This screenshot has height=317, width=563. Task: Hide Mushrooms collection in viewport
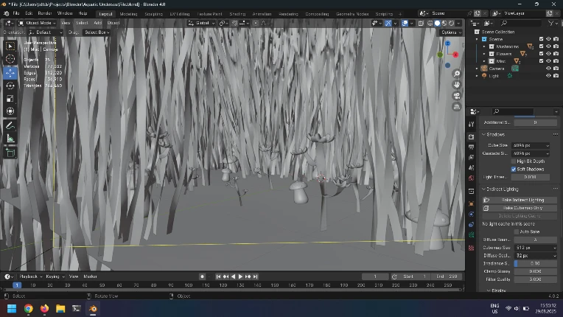548,46
